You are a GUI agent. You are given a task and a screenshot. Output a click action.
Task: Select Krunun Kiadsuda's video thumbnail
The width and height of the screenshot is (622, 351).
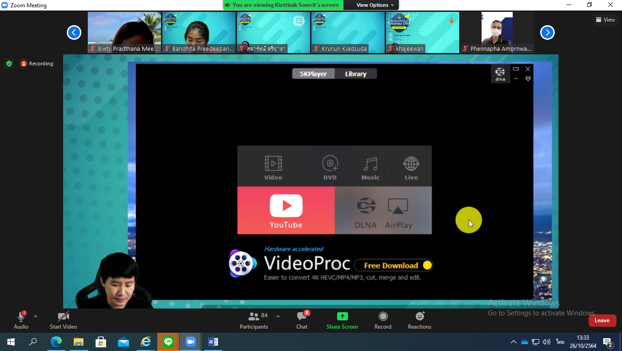click(x=348, y=32)
